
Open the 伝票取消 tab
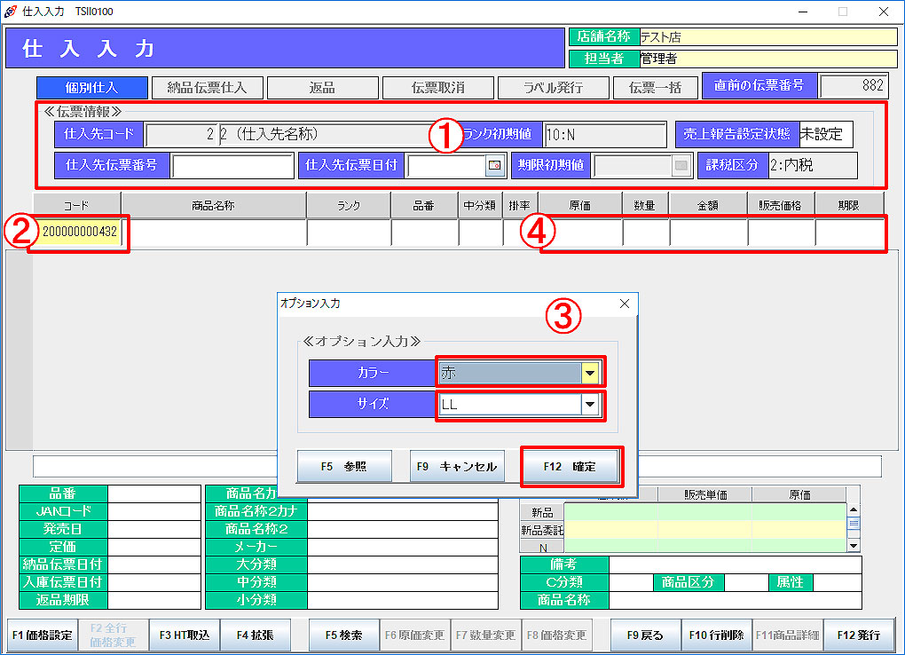(x=437, y=88)
